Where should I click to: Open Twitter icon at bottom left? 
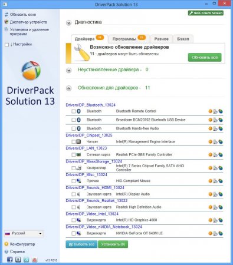26,260
